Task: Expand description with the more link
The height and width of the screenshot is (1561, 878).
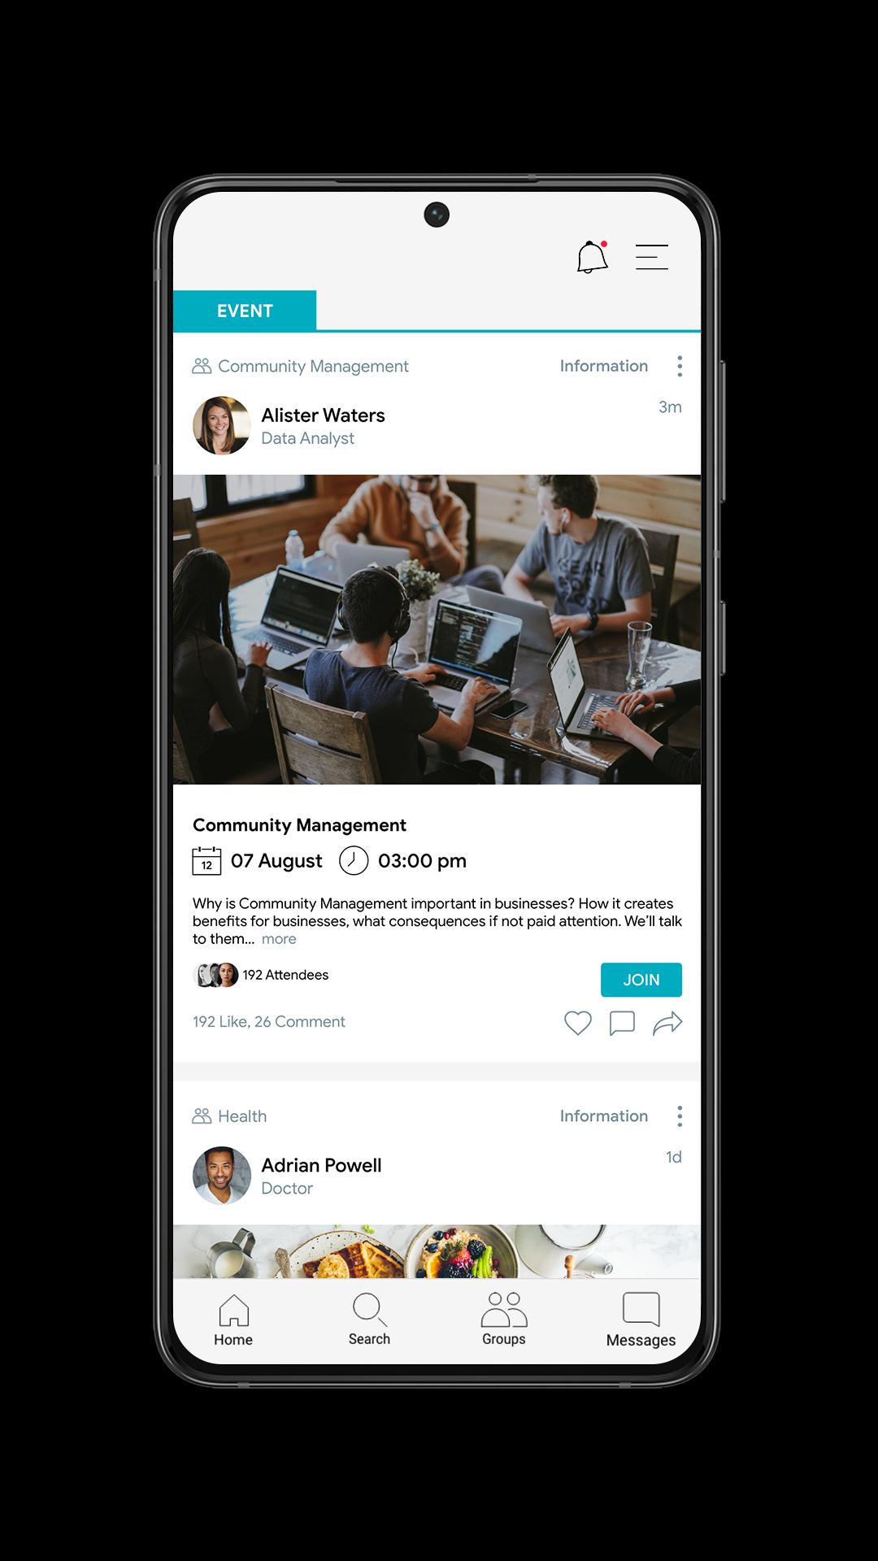Action: [279, 939]
